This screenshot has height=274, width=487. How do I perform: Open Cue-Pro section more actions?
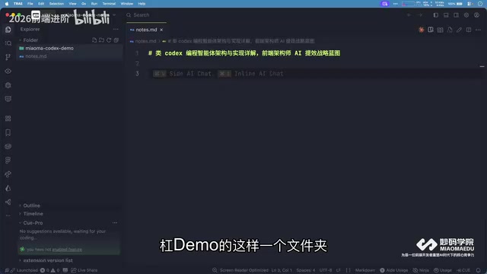pyautogui.click(x=115, y=223)
